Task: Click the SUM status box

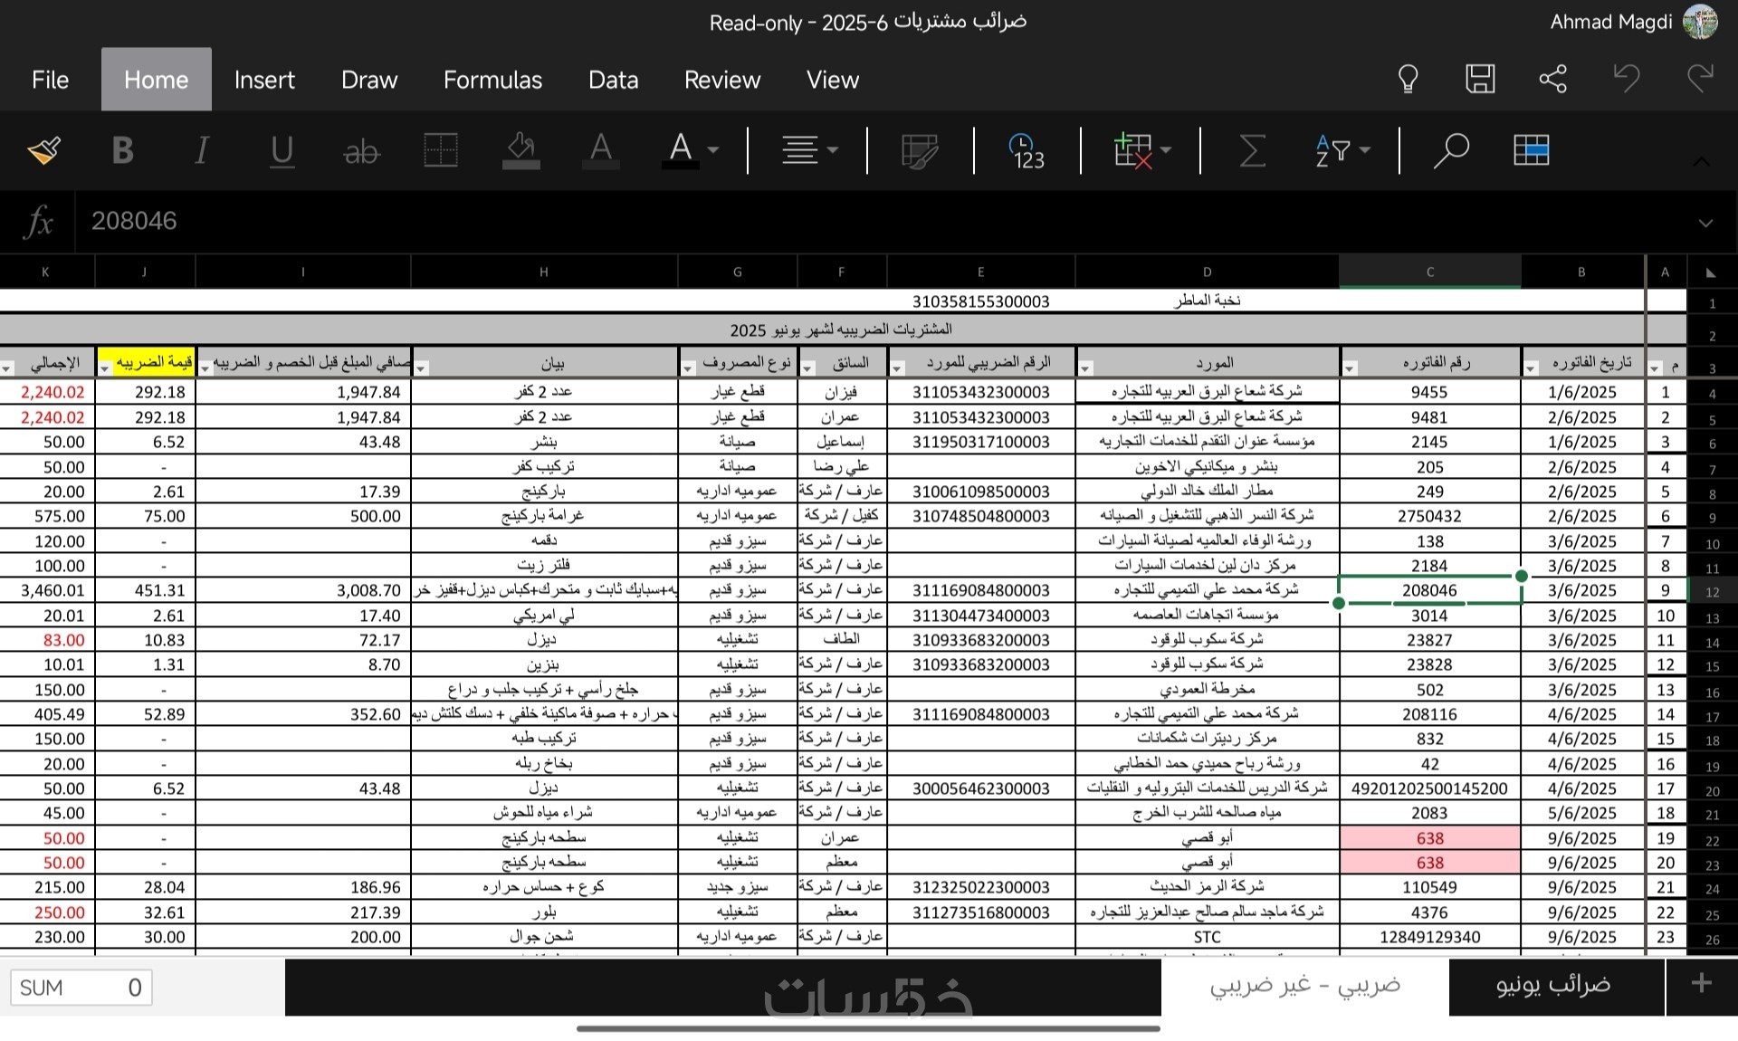Action: pyautogui.click(x=81, y=988)
